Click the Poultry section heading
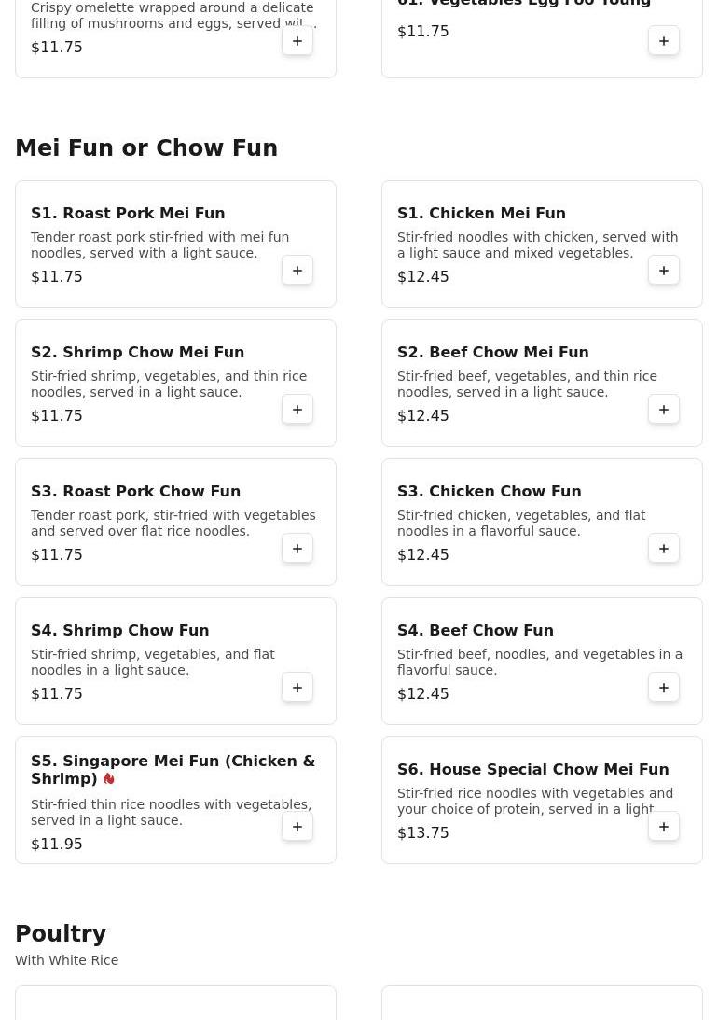The width and height of the screenshot is (718, 1020). (61, 933)
